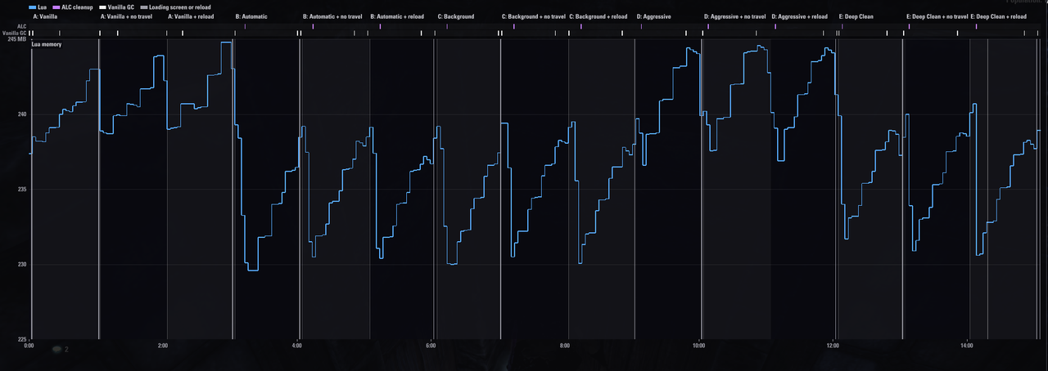Click the '235' y-axis label
Viewport: 1048px width, 371px height.
(x=21, y=190)
